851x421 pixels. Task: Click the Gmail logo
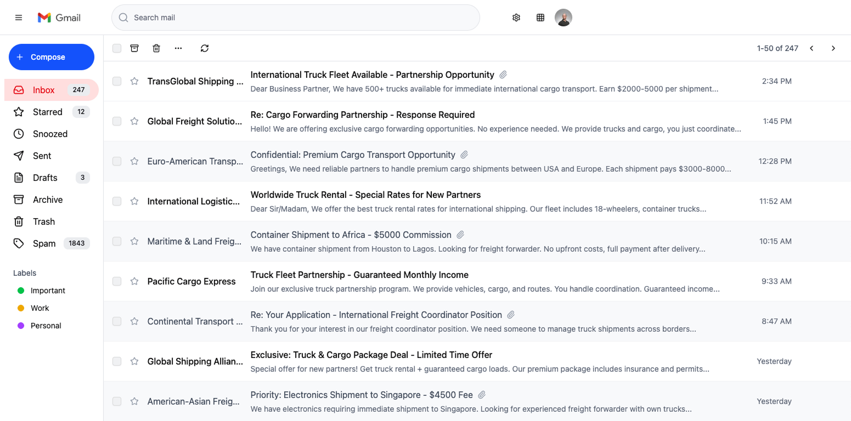[x=59, y=17]
